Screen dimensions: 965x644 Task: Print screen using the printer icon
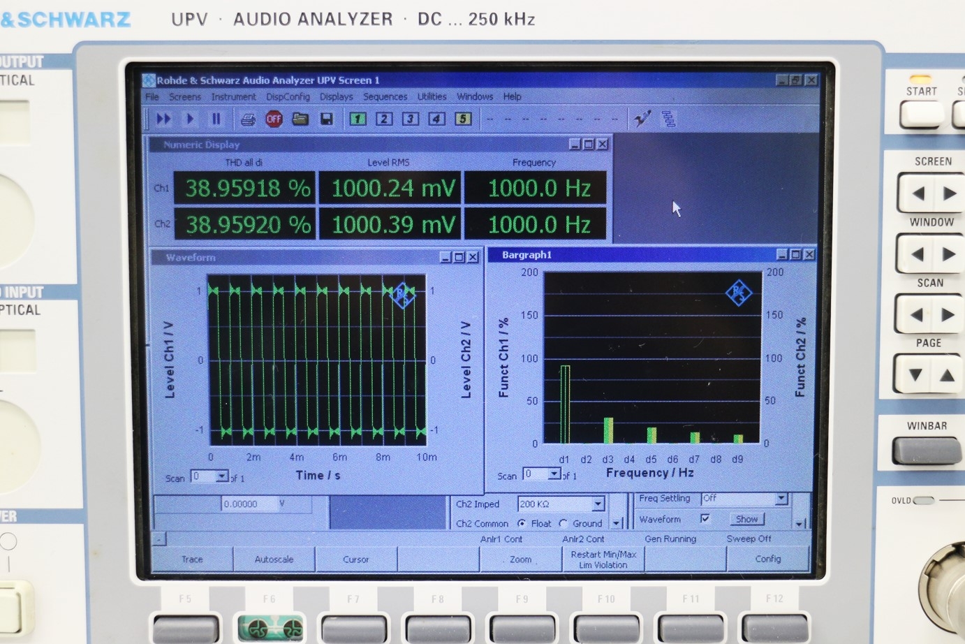tap(248, 119)
